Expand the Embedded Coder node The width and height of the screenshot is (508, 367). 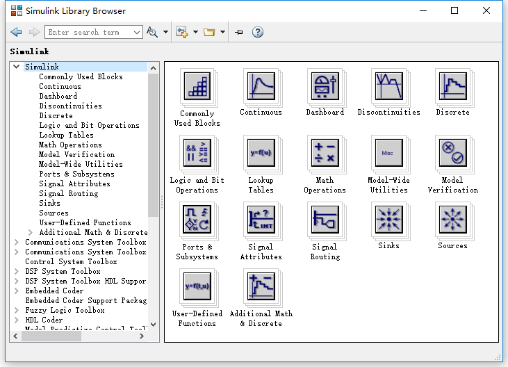tap(17, 291)
